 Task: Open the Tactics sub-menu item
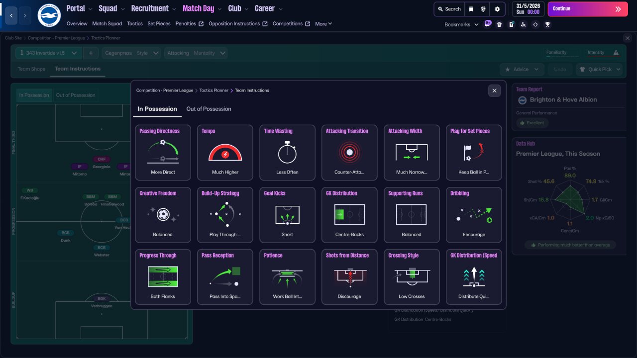click(135, 23)
